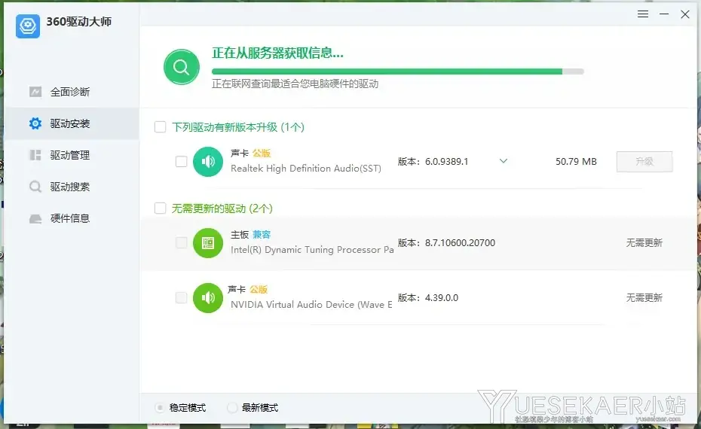The image size is (701, 429).
Task: Click the 驱动安装 gear icon
Action: point(35,123)
